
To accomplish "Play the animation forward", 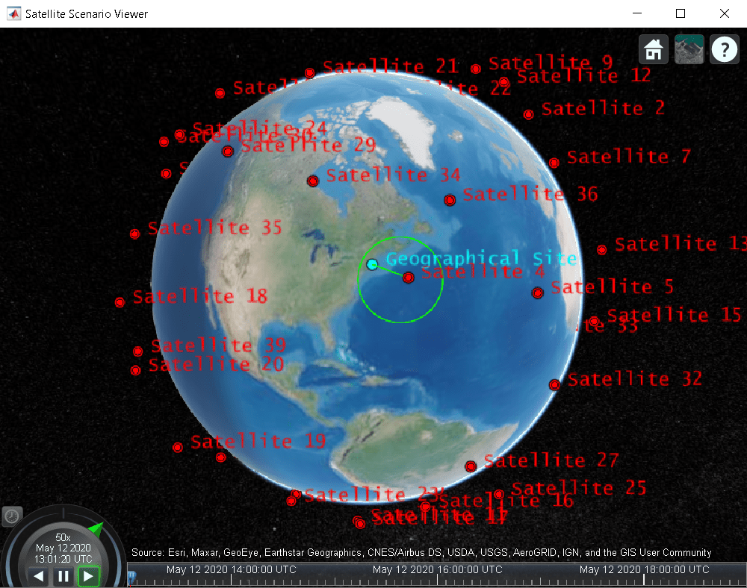I will point(88,577).
